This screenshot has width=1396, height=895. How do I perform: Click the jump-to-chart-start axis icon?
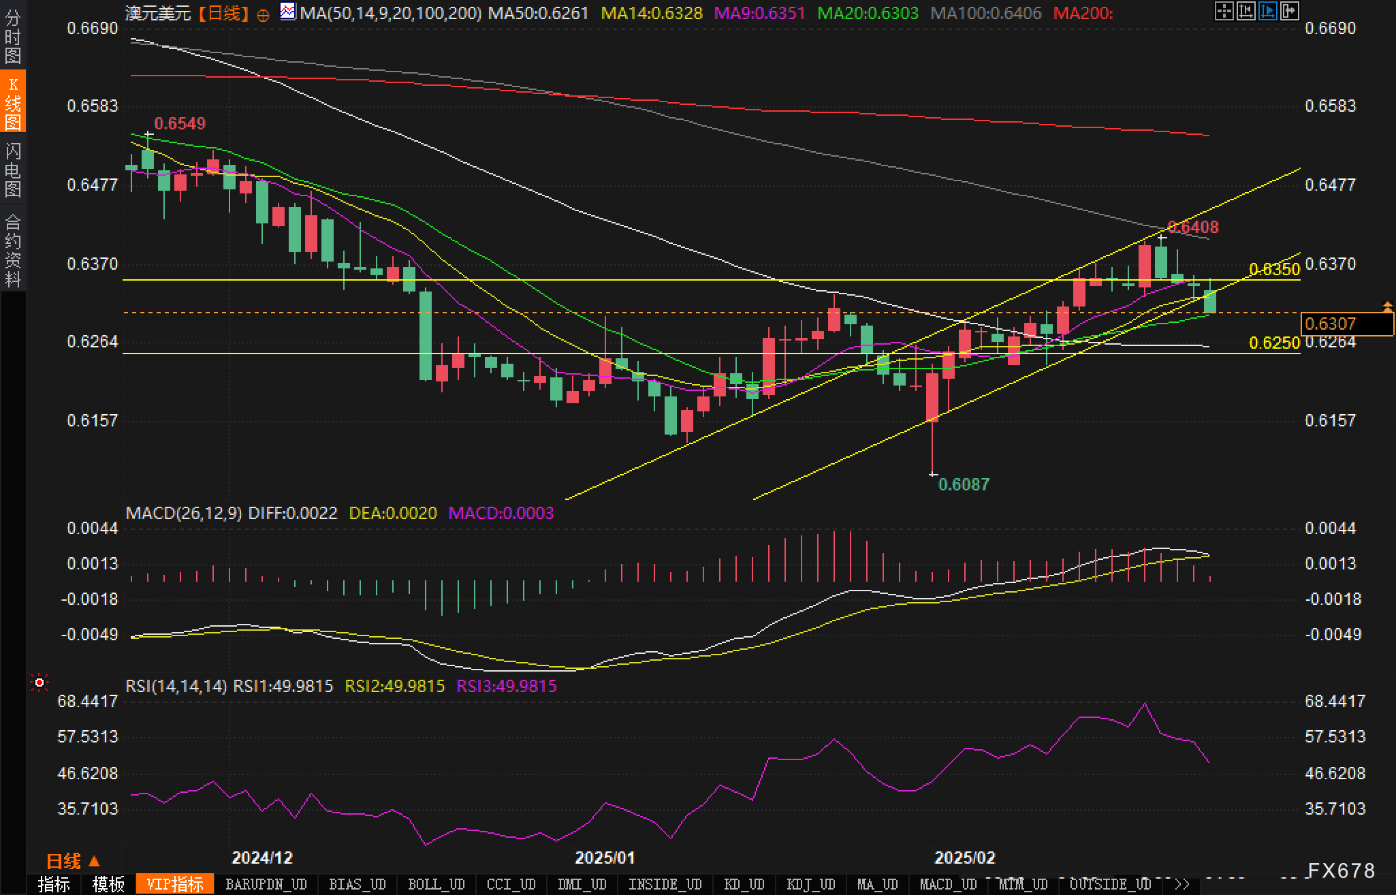click(x=1246, y=11)
